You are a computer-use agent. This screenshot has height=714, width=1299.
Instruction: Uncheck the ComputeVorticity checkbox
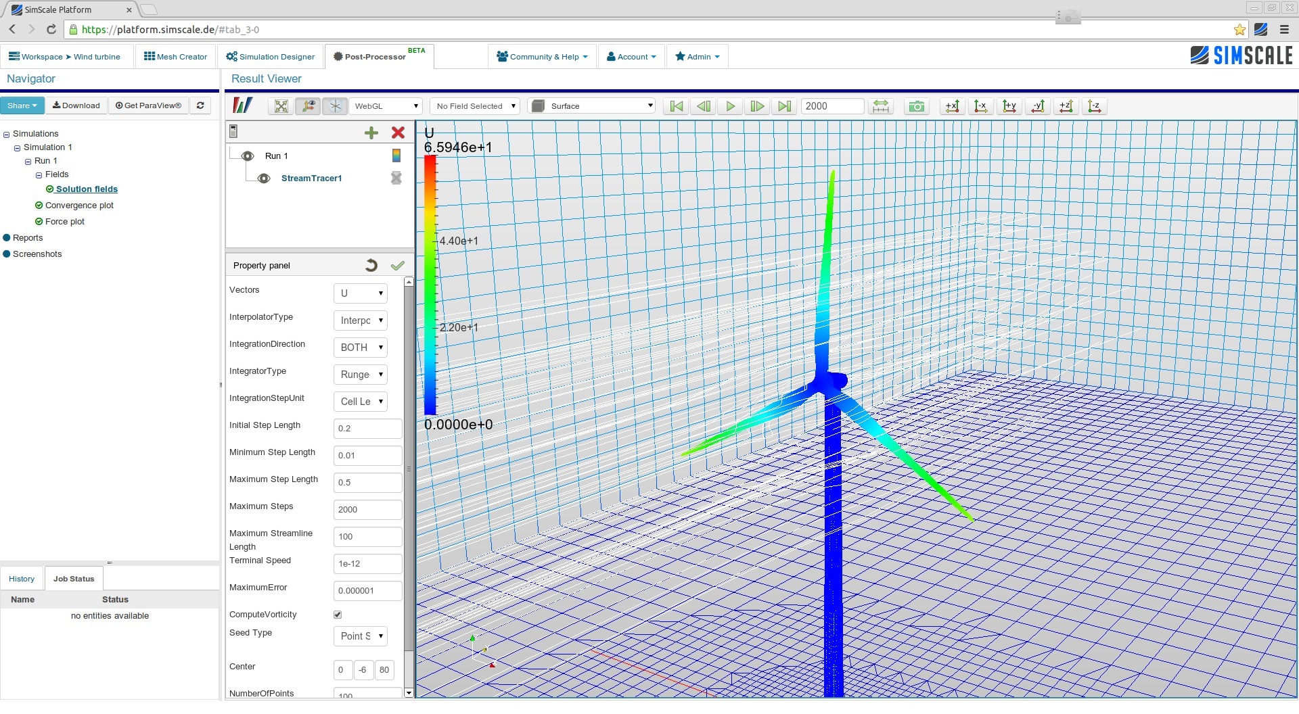point(337,615)
